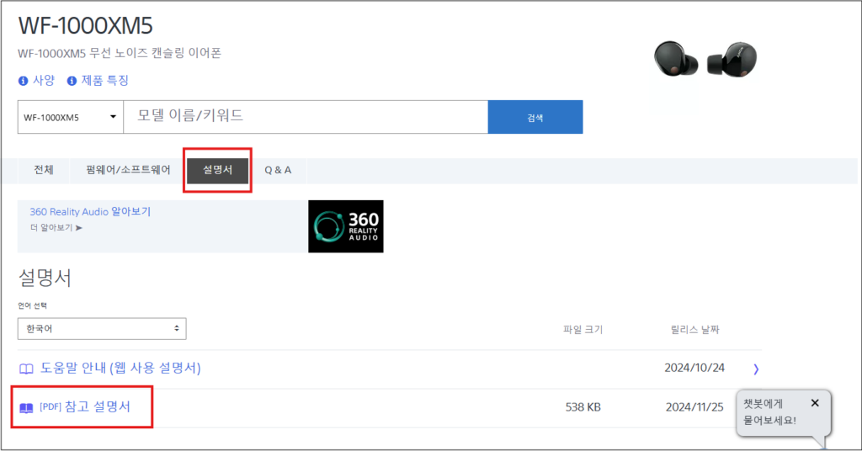The image size is (862, 451).
Task: Click the WF-1000XM5 earbuds product image
Action: [x=705, y=60]
